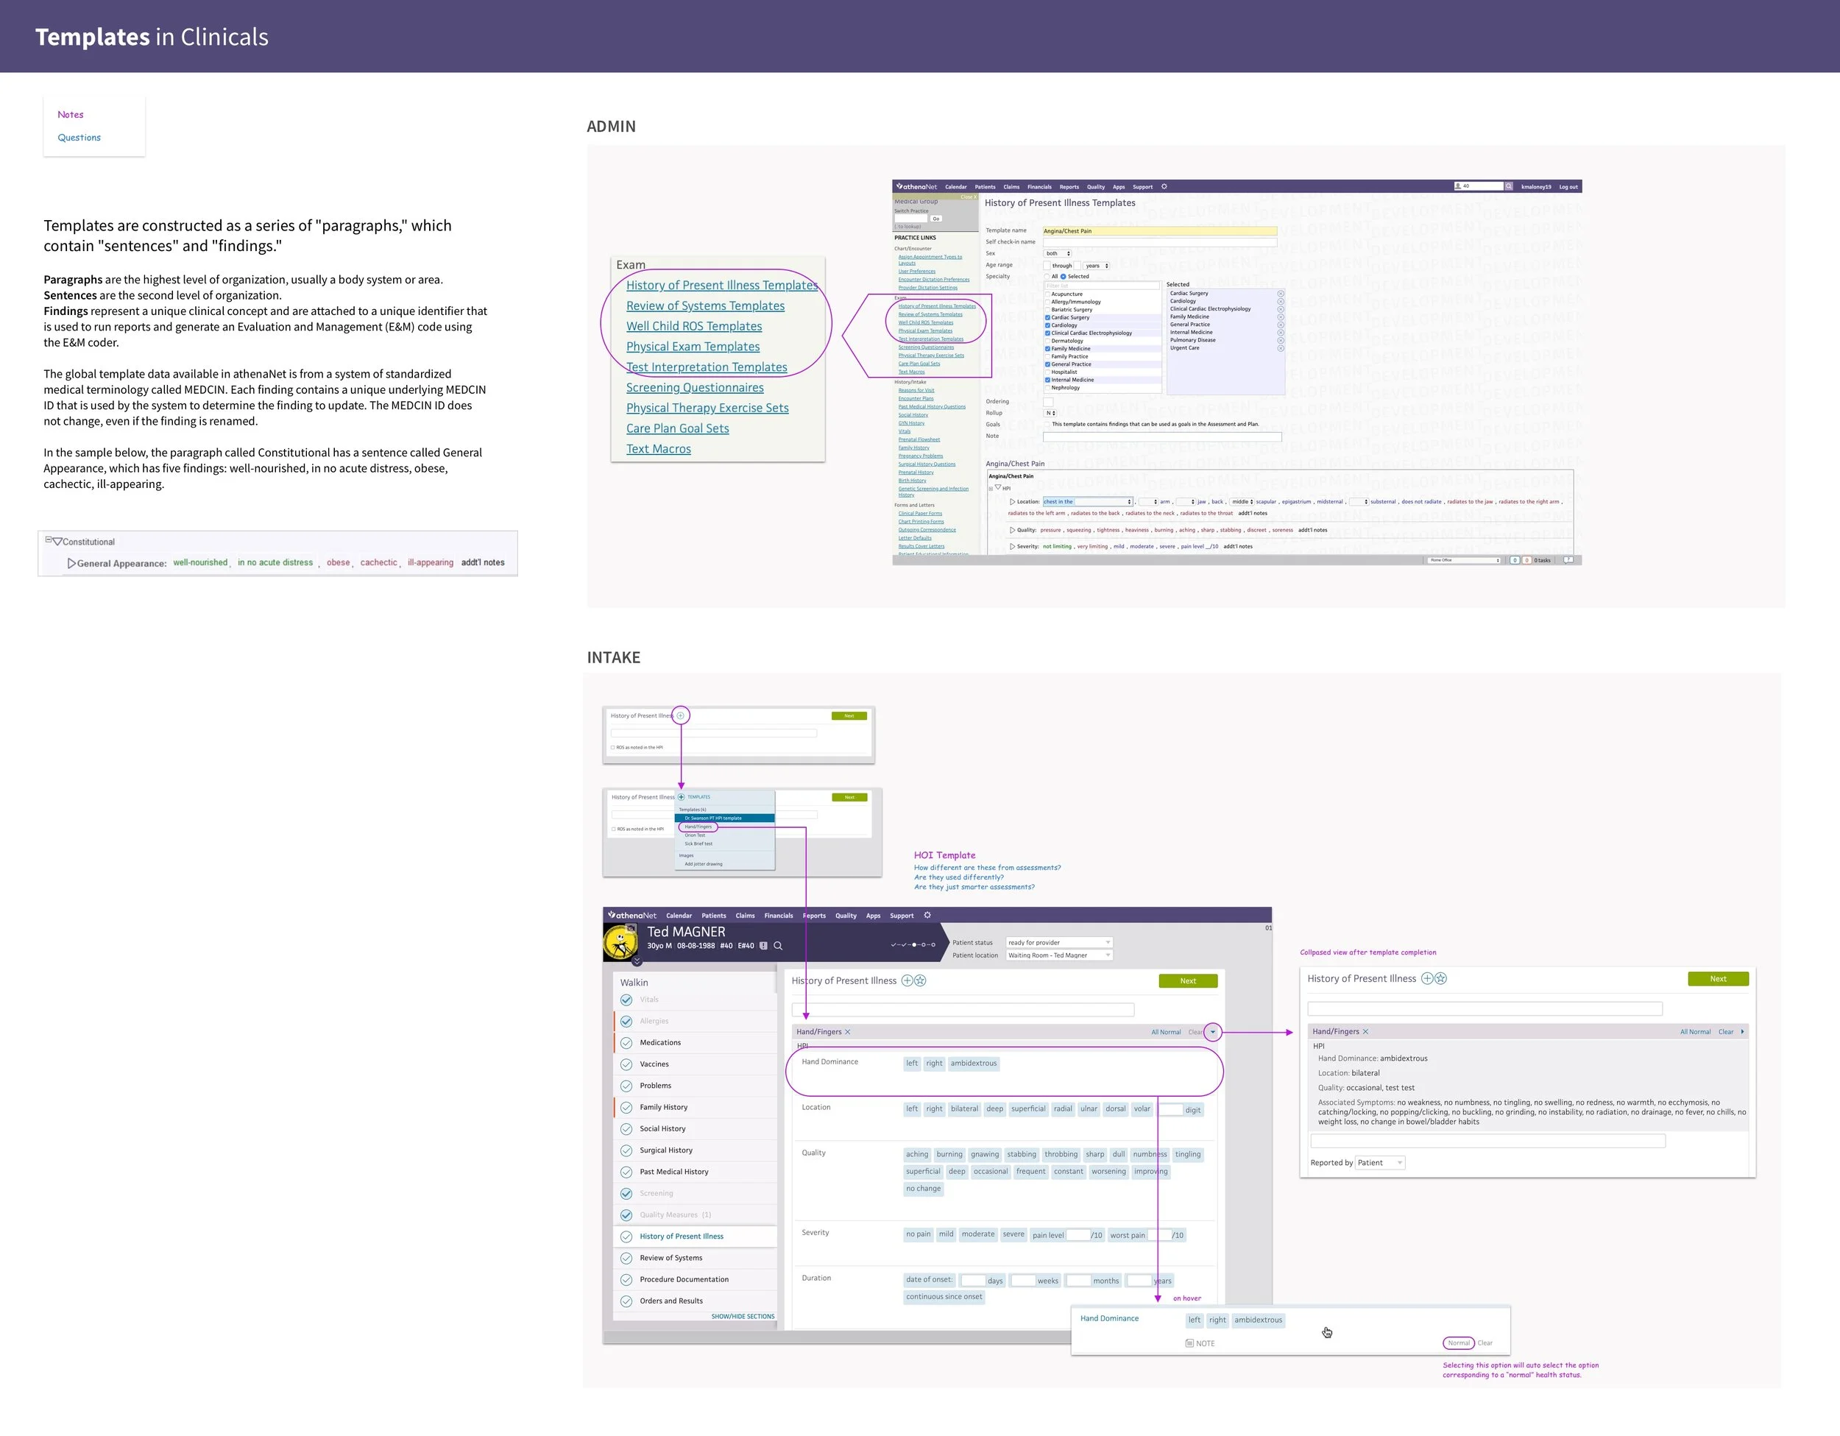Open the Financials menu in Ted Magner's athenaNet menu bar
Screen dimensions: 1840x1436
778,915
